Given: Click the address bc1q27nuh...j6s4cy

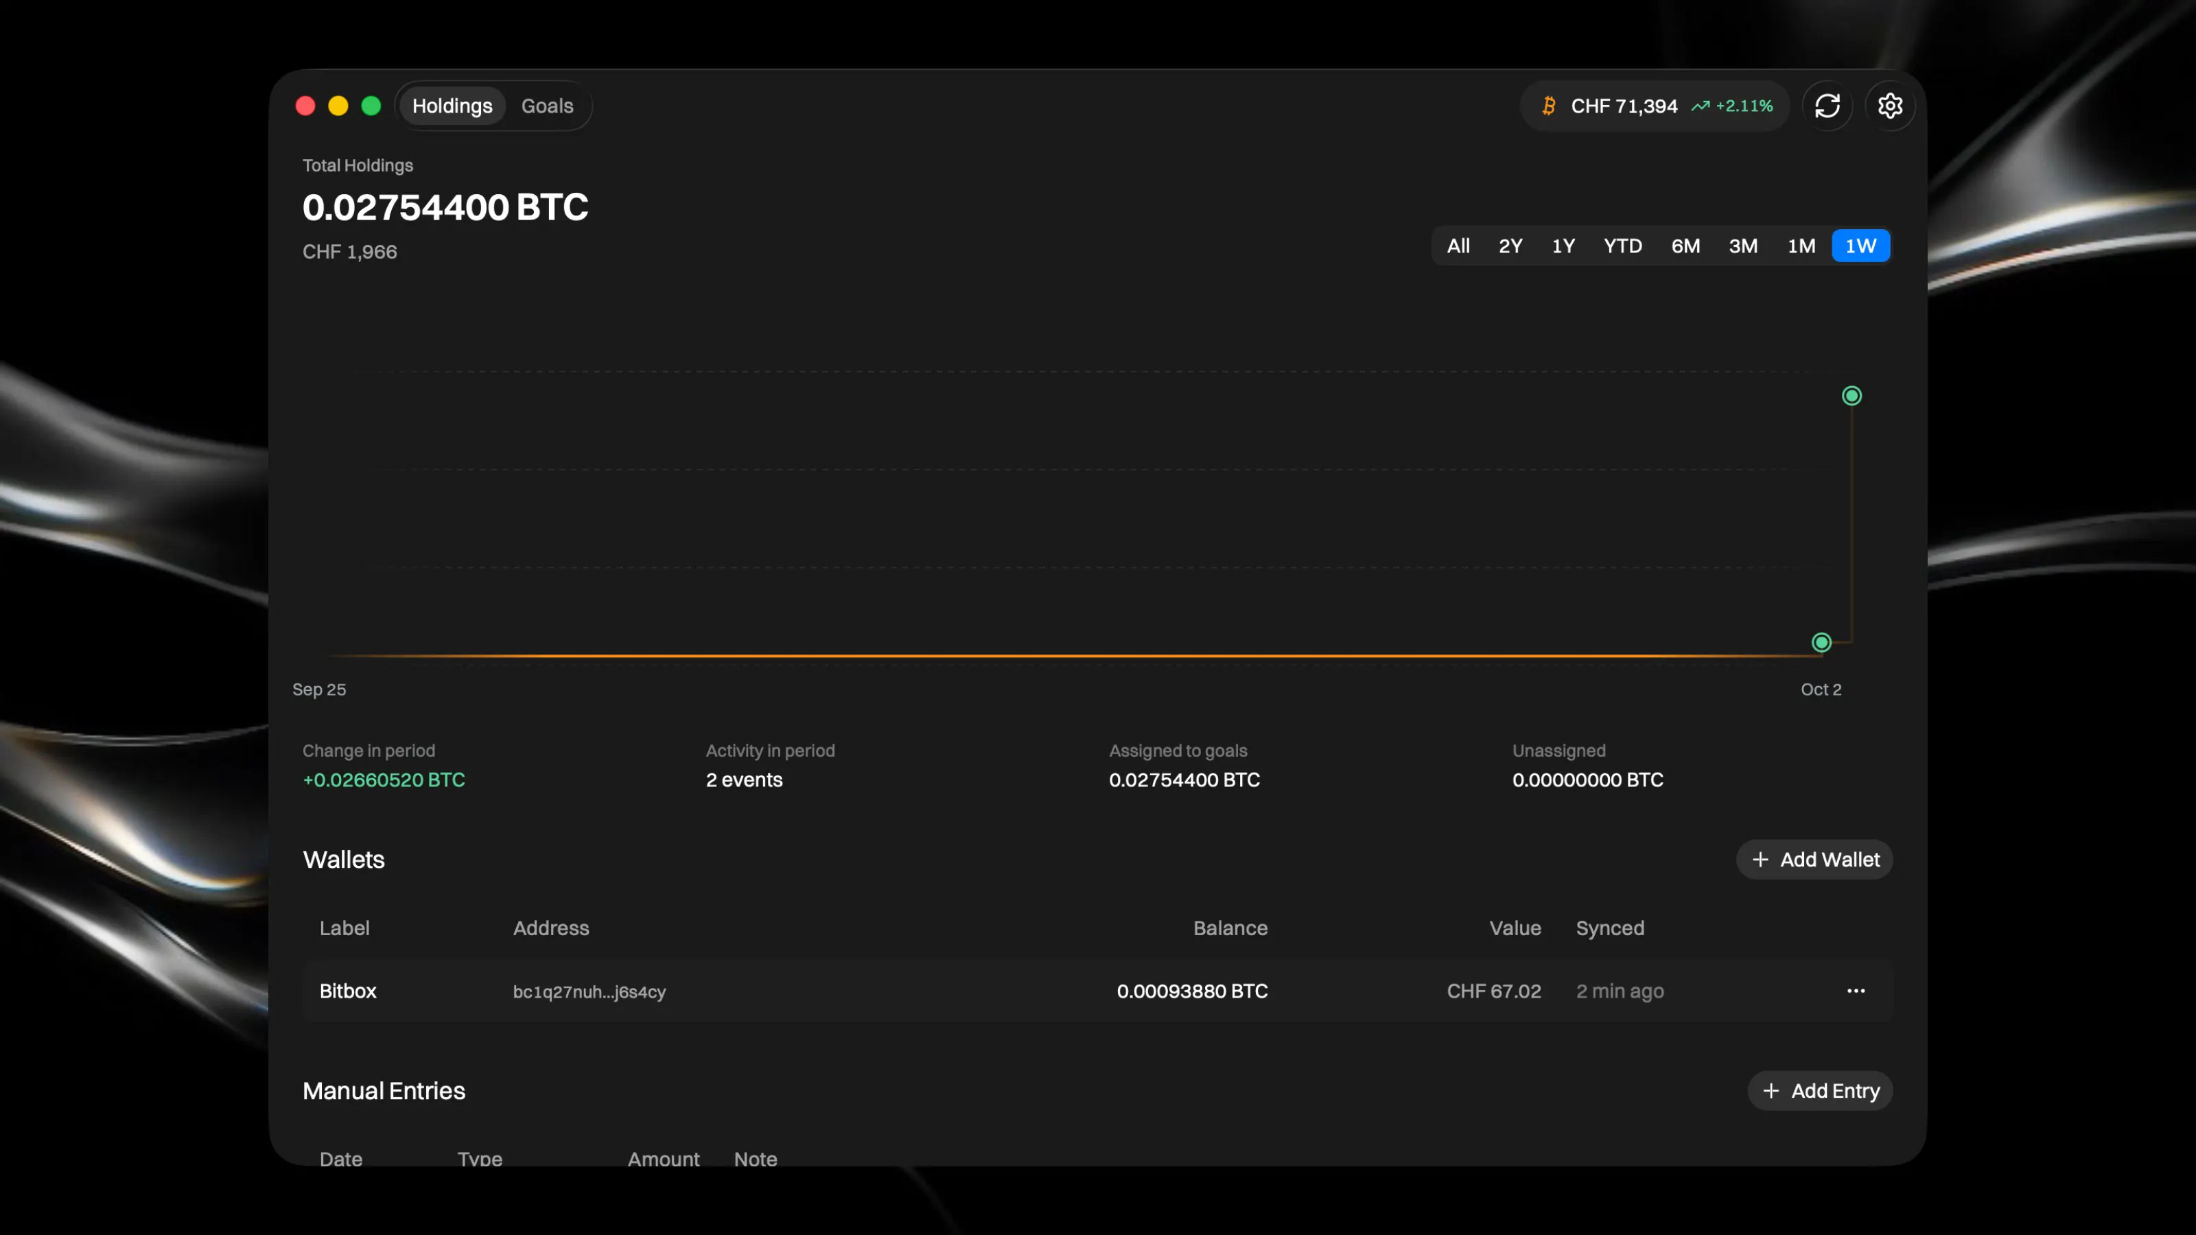Looking at the screenshot, I should point(589,991).
